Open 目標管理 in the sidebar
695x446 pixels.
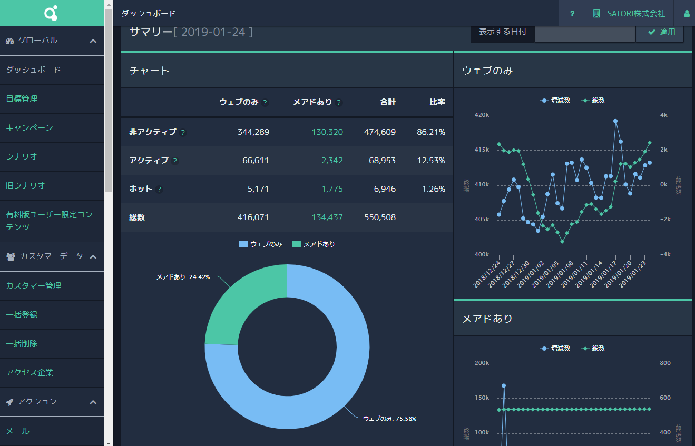52,98
